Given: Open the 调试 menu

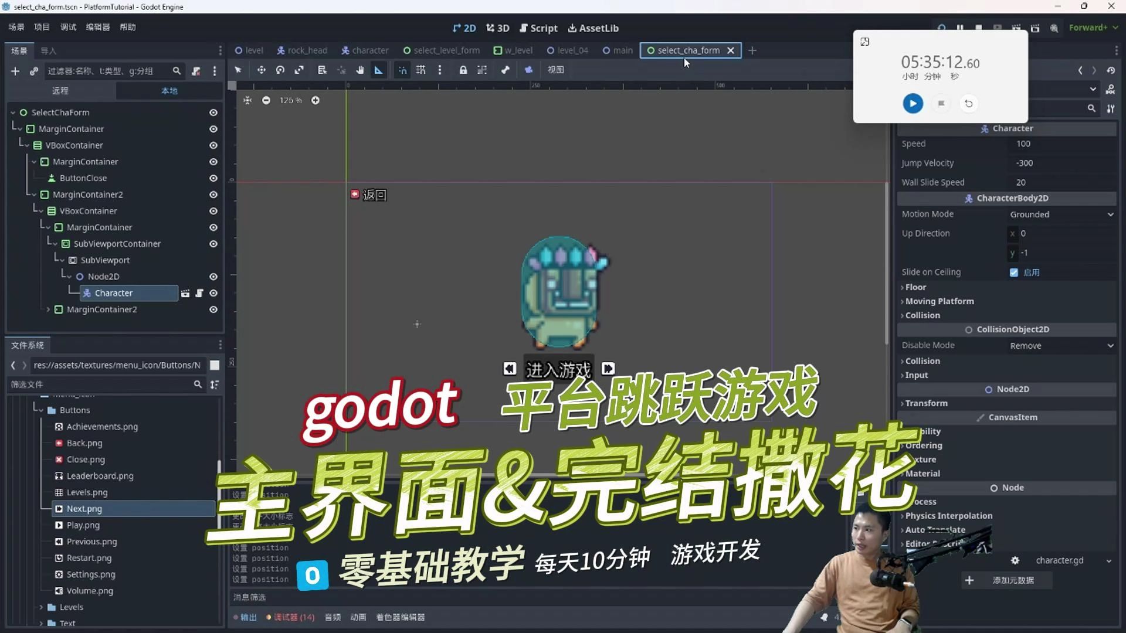Looking at the screenshot, I should (x=68, y=27).
